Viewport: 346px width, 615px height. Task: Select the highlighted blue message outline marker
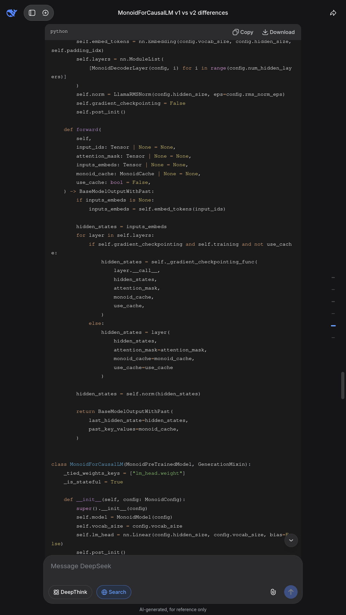pyautogui.click(x=333, y=325)
